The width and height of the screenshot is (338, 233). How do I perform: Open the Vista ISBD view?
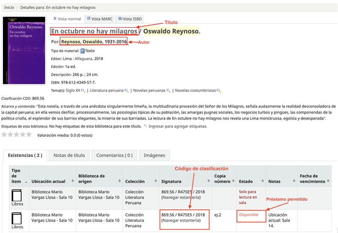(130, 19)
